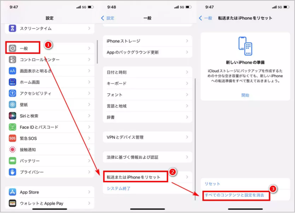
Task: Tap the Siri と検索 icon
Action: [x=12, y=116]
